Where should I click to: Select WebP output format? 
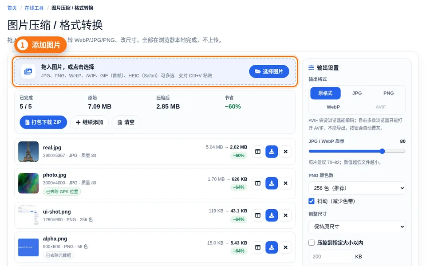(333, 107)
